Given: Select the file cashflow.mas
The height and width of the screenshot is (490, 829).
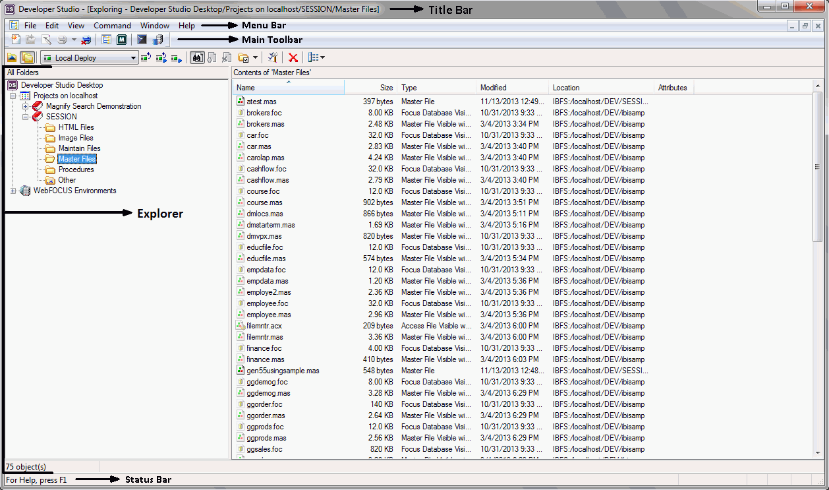Looking at the screenshot, I should 268,180.
